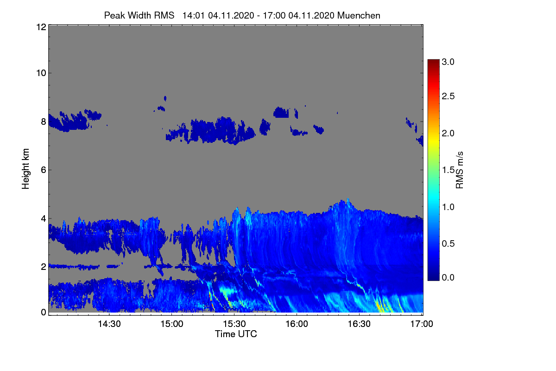This screenshot has width=556, height=371.
Task: Click the colorbar value 0.0 label
Action: 448,278
